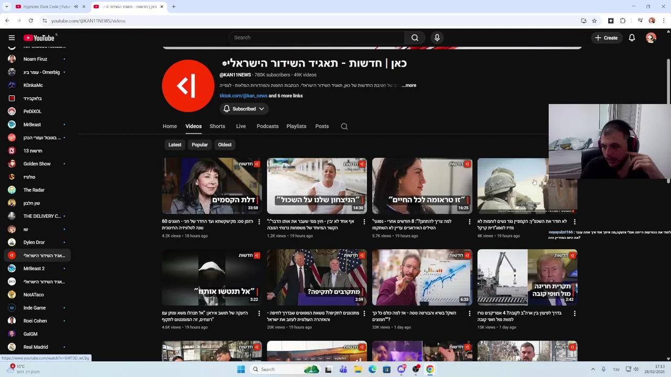The image size is (671, 377).
Task: Focus the YouTube search input field
Action: [317, 38]
